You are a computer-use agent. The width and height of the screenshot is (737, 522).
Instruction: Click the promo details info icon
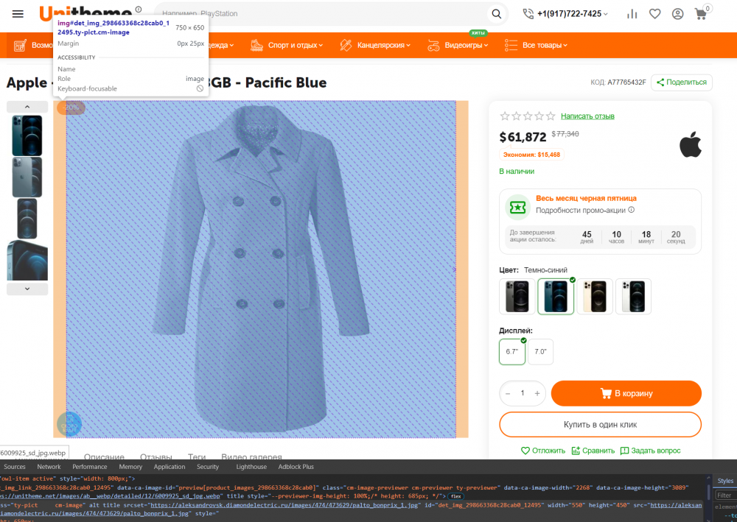631,210
